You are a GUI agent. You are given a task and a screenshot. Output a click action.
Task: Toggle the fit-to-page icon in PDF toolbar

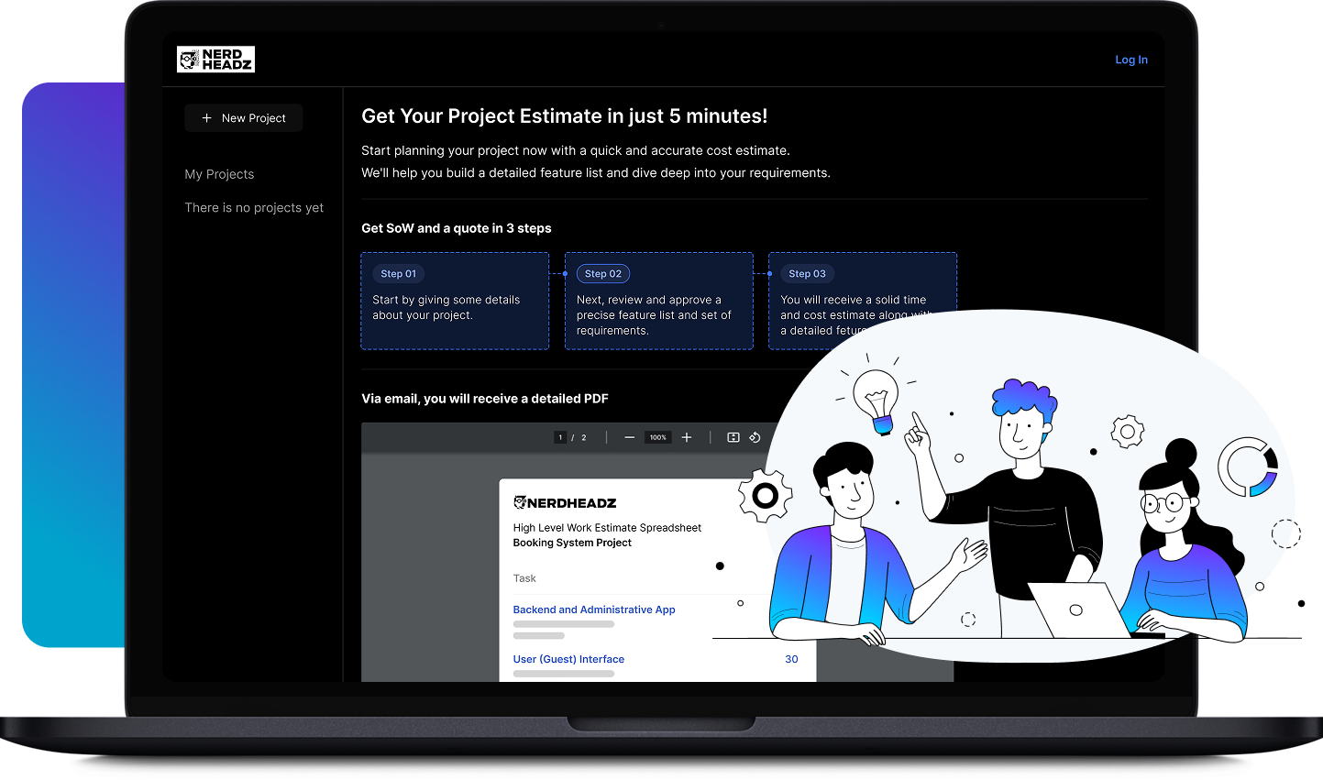tap(733, 438)
